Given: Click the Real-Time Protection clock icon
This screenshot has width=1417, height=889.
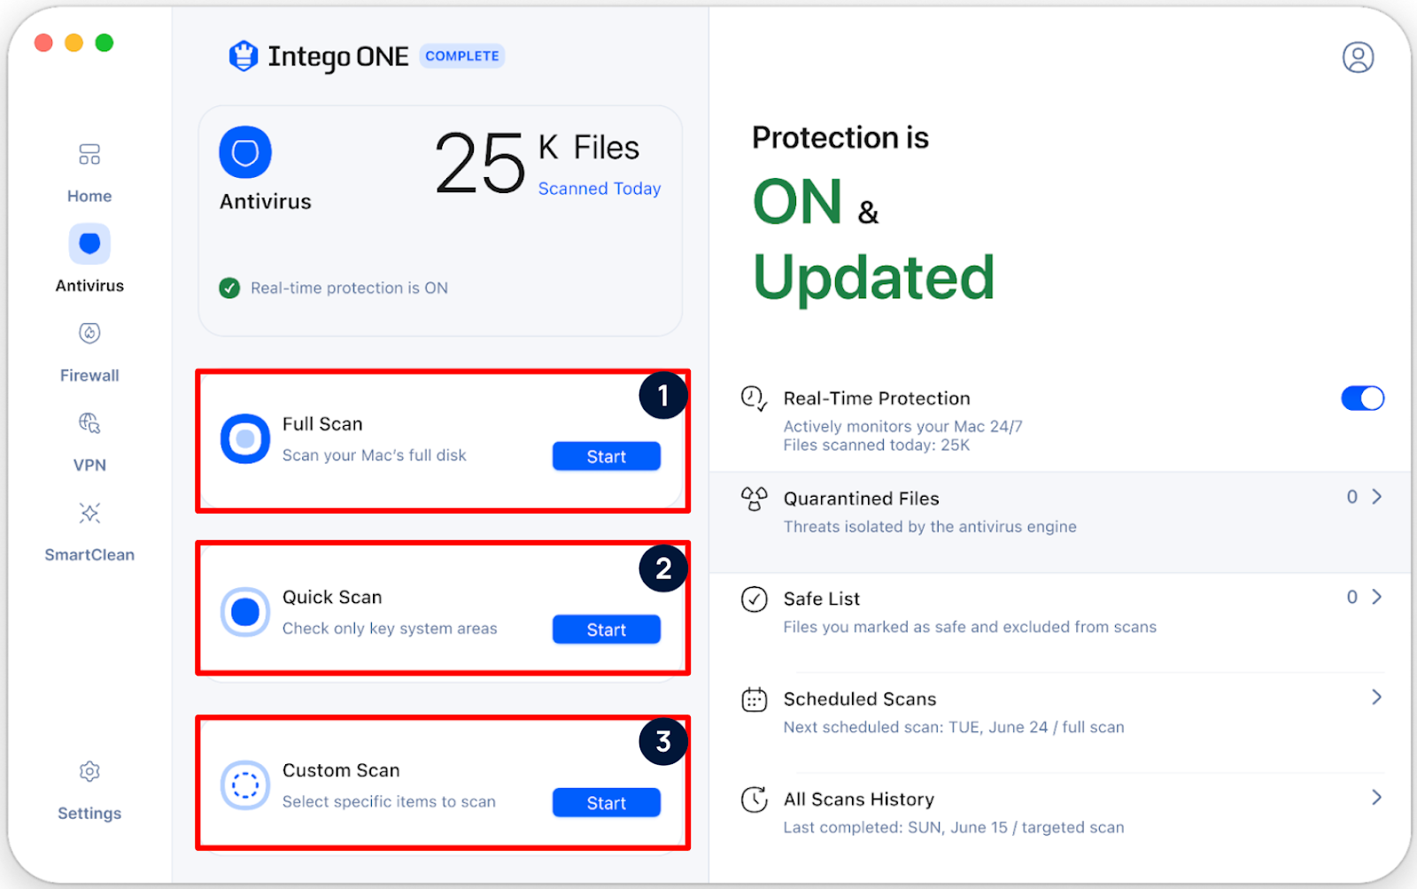Looking at the screenshot, I should click(754, 398).
